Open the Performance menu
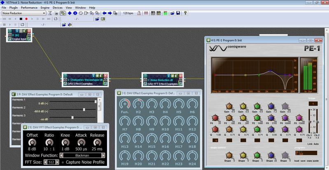 tap(29, 8)
